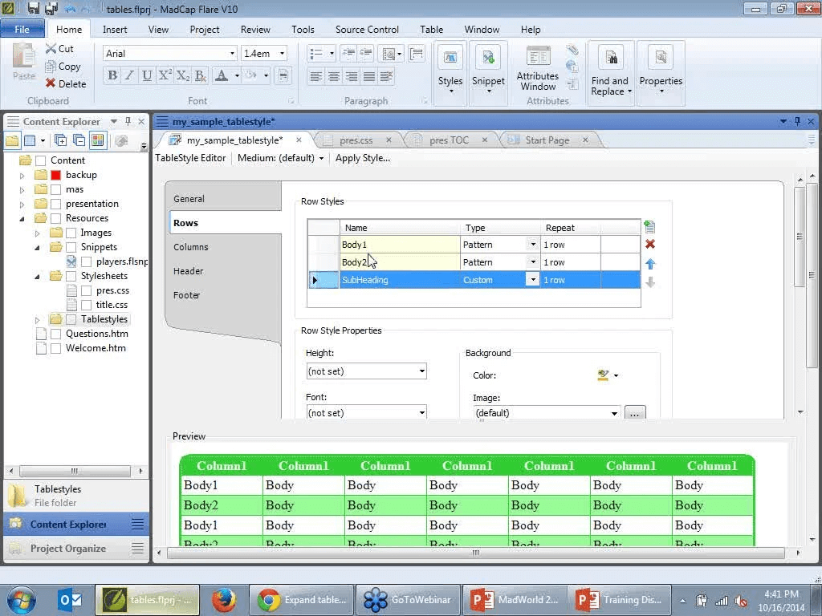
Task: Switch to the pres.css document tab
Action: point(356,140)
